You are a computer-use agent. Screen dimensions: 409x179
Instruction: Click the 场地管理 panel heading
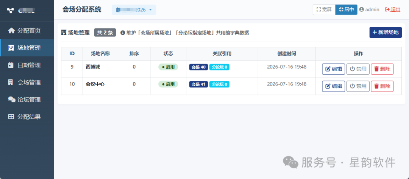pyautogui.click(x=75, y=33)
